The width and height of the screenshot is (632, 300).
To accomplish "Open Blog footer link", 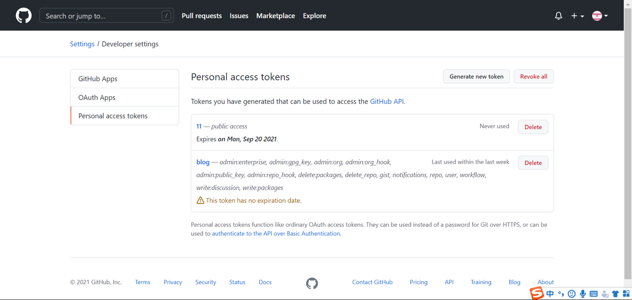I will [514, 282].
